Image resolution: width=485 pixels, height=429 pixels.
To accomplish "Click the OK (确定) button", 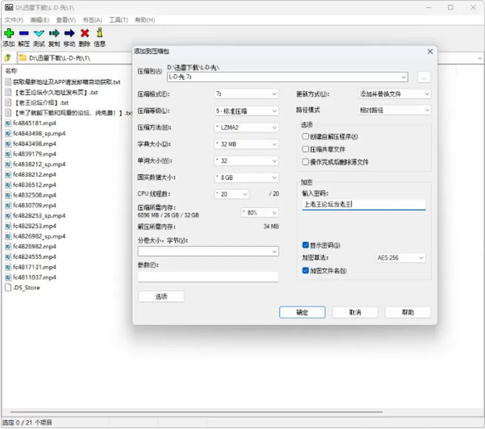I will [x=302, y=312].
